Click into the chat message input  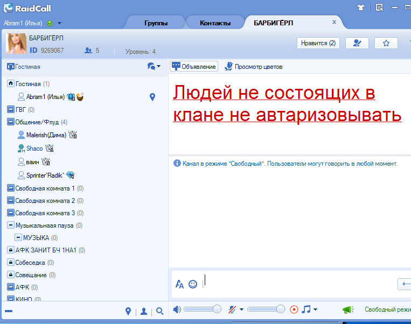pos(299,284)
